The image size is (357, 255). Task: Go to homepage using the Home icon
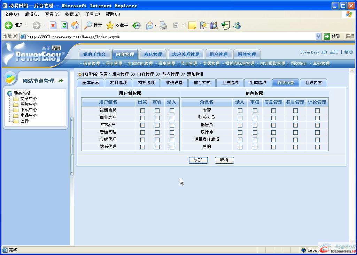(75, 25)
